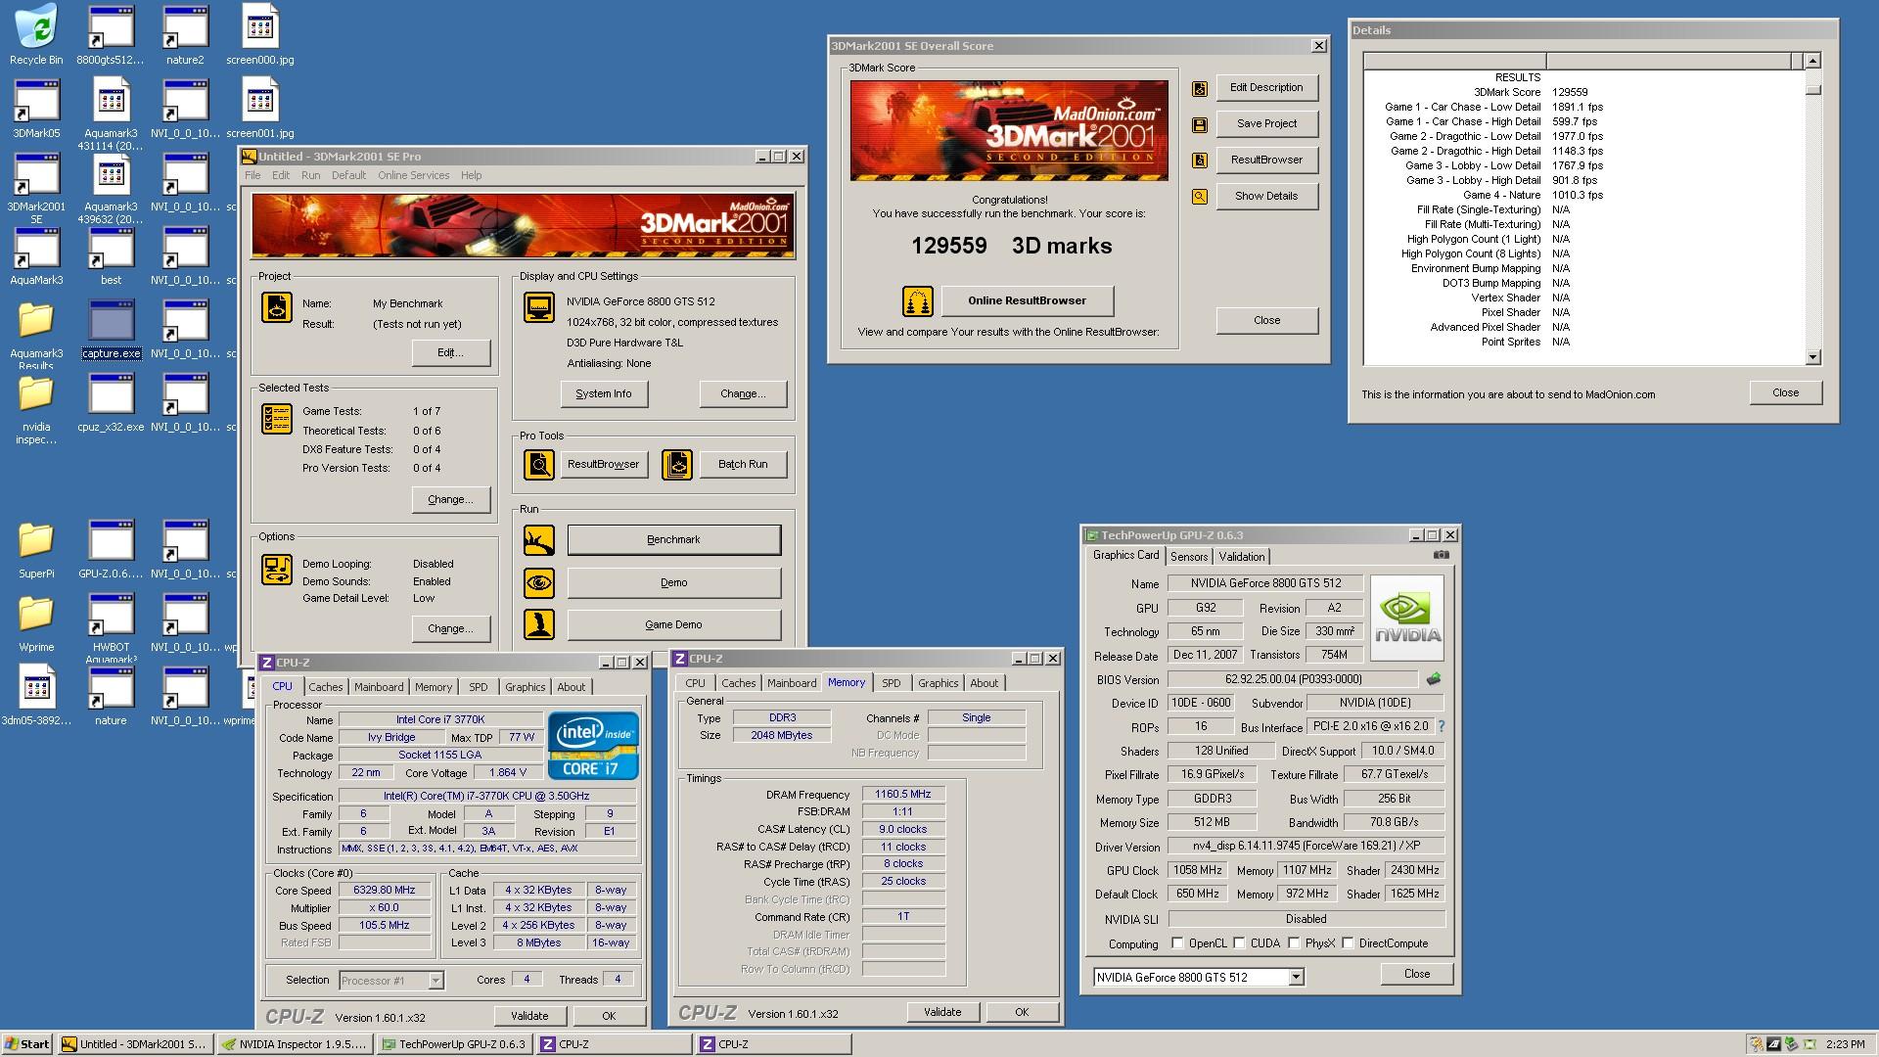Switch to Mainboard tab in left CPU-Z window
The height and width of the screenshot is (1057, 1879).
(379, 687)
